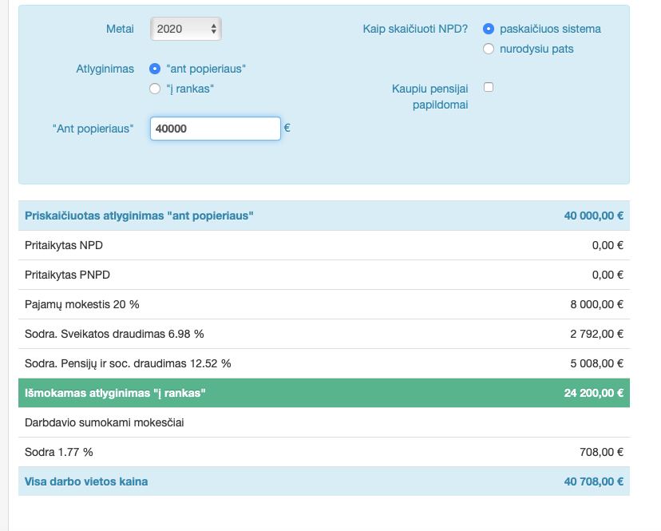Viewport: 661px width, 531px height.
Task: Focus the "Ant popieriaus" amount input field
Action: coord(216,129)
